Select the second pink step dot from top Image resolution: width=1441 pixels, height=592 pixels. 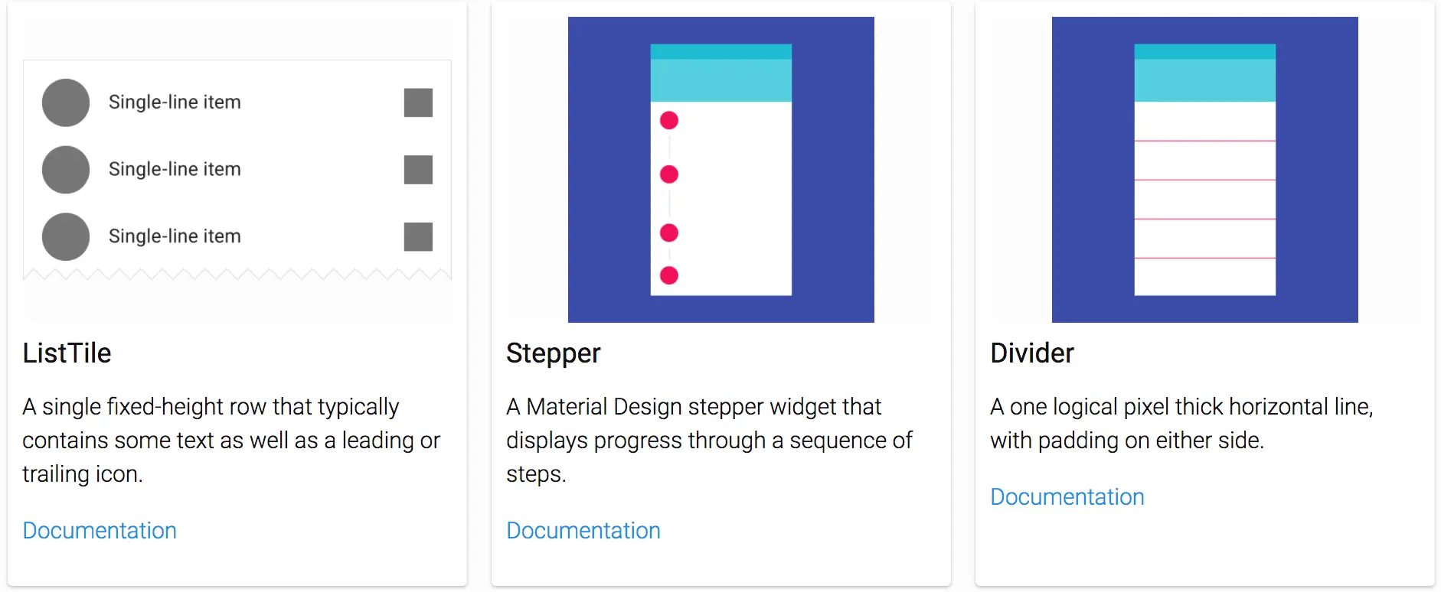click(669, 174)
